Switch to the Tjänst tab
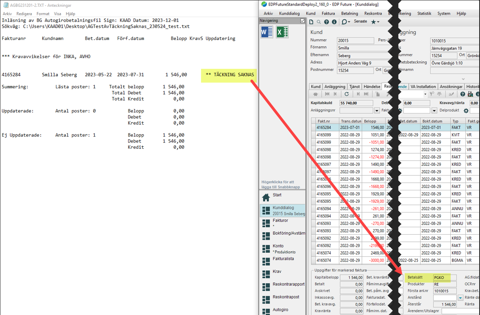480x315 pixels. click(354, 87)
